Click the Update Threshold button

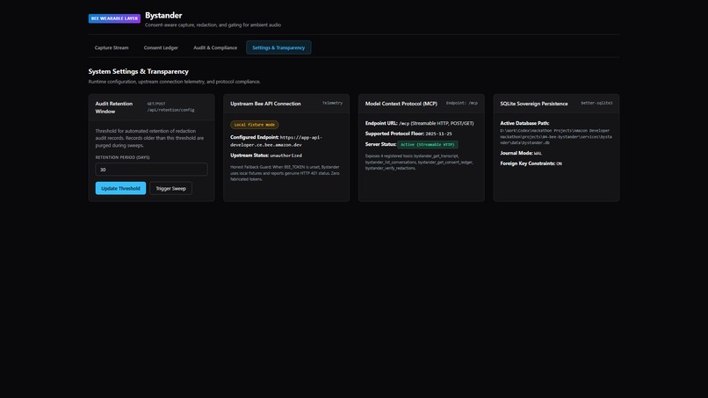coord(120,188)
